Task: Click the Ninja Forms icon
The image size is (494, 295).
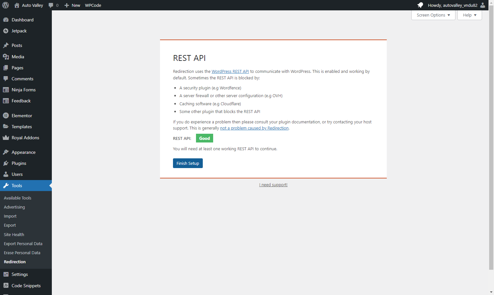Action: pos(6,90)
